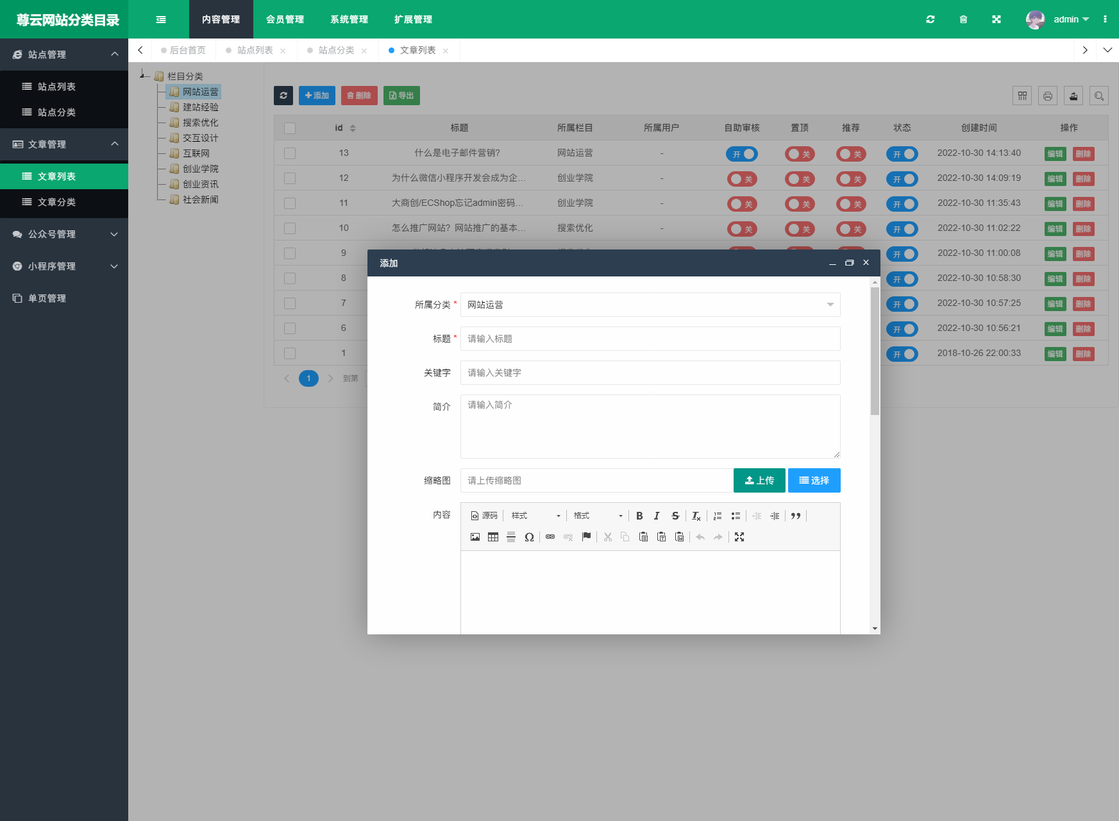The width and height of the screenshot is (1119, 821).
Task: Maximize the rich text editor
Action: (x=739, y=537)
